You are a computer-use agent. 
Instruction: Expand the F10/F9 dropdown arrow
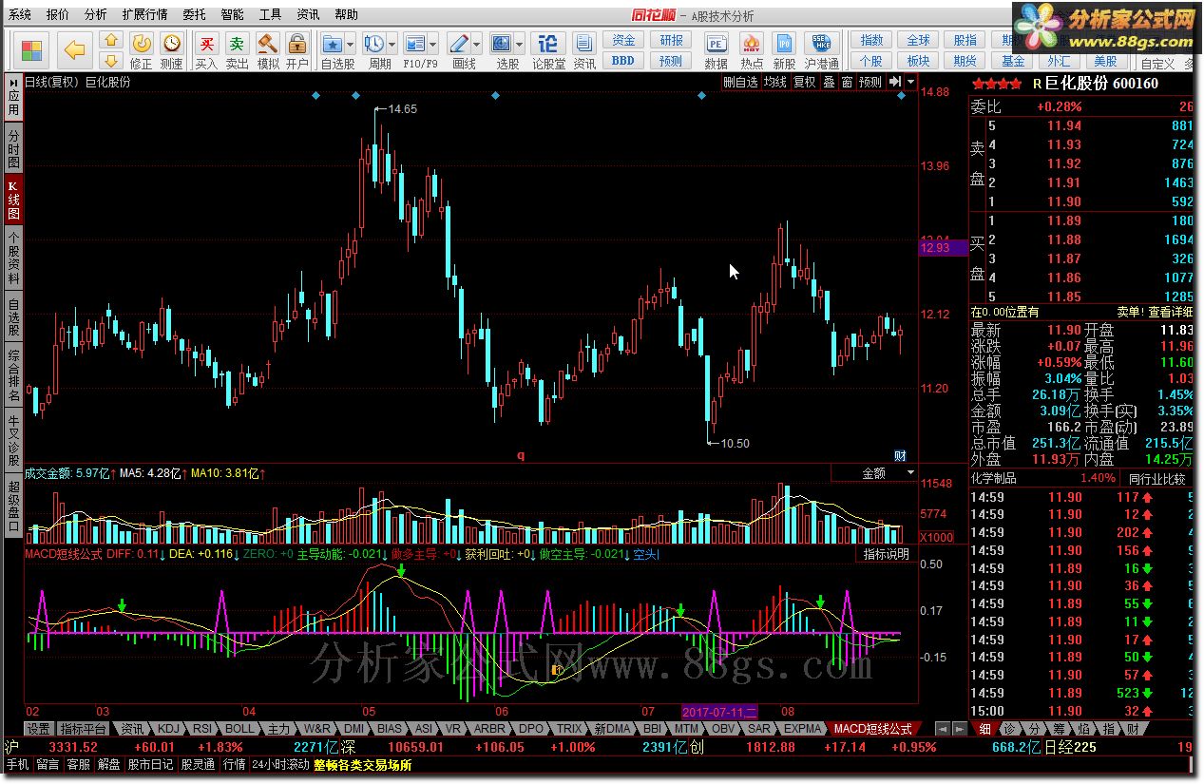coord(432,44)
